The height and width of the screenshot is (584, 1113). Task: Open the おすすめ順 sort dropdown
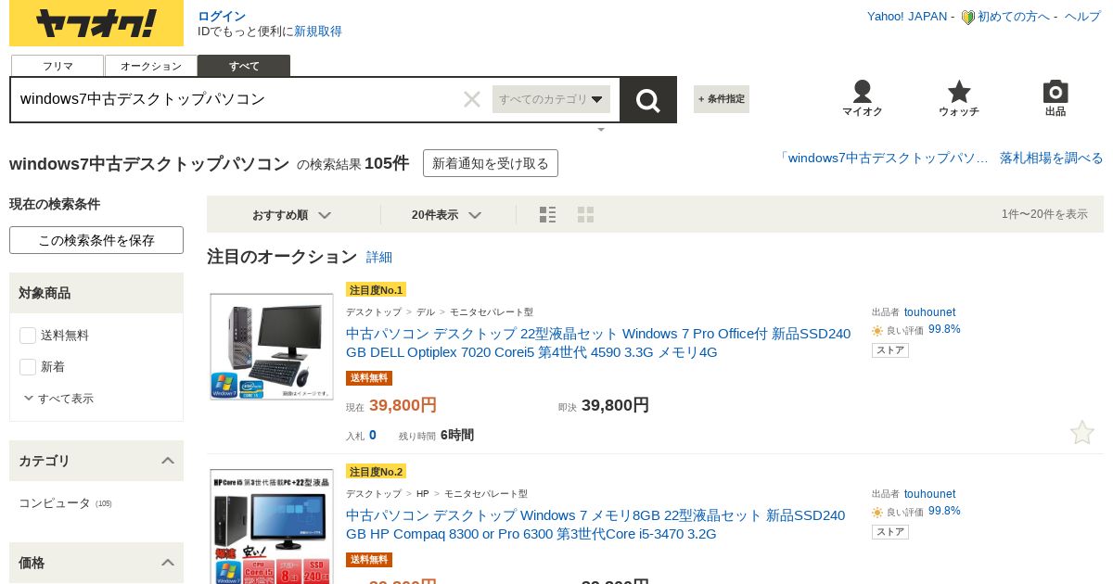coord(291,215)
